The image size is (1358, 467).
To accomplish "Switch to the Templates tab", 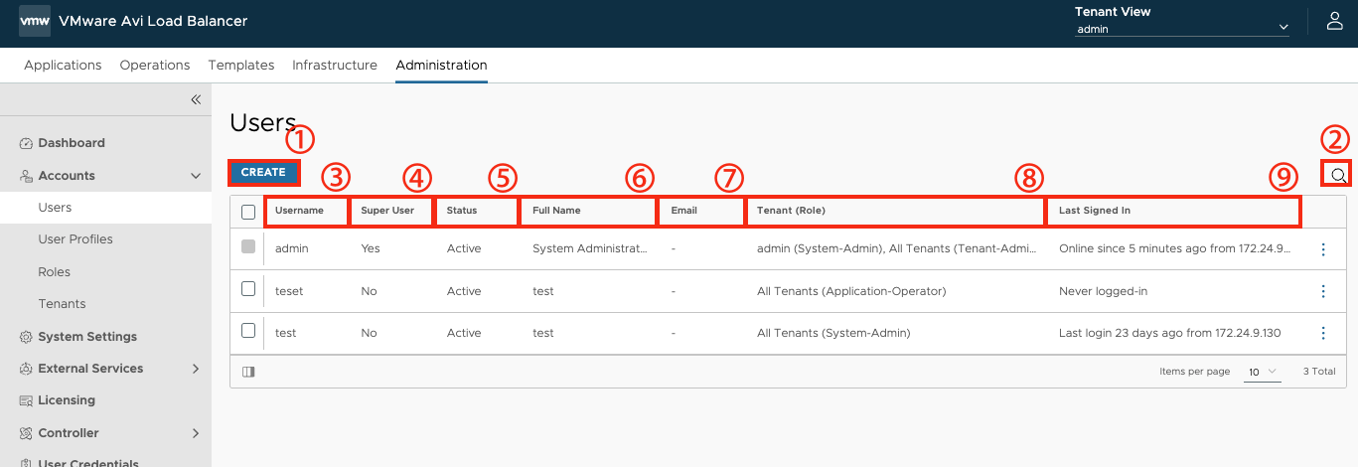I will (241, 65).
